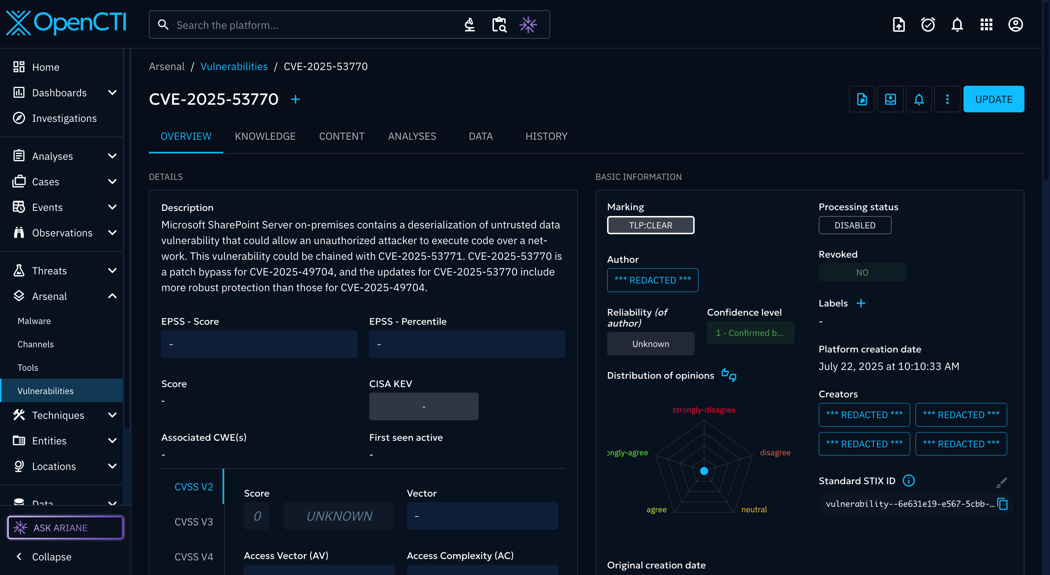Image resolution: width=1050 pixels, height=575 pixels.
Task: Subscribe via bell icon beside UPDATE button
Action: point(918,99)
